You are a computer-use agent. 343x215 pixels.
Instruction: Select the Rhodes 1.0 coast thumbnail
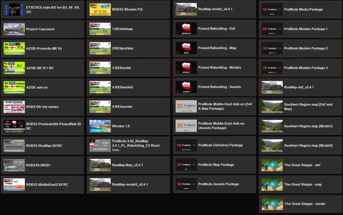100,126
